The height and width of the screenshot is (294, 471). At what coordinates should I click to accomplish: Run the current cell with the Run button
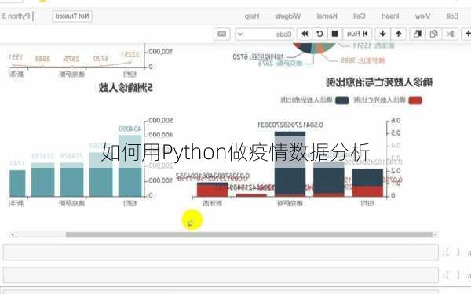coord(357,34)
